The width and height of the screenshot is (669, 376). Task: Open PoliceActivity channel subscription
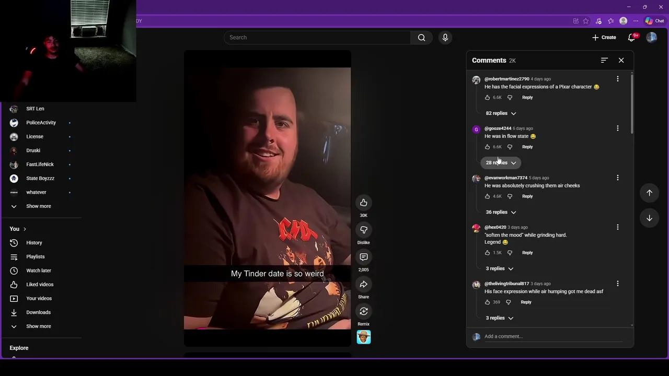[x=41, y=123]
